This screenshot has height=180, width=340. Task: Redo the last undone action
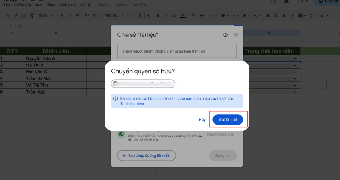coord(15,15)
